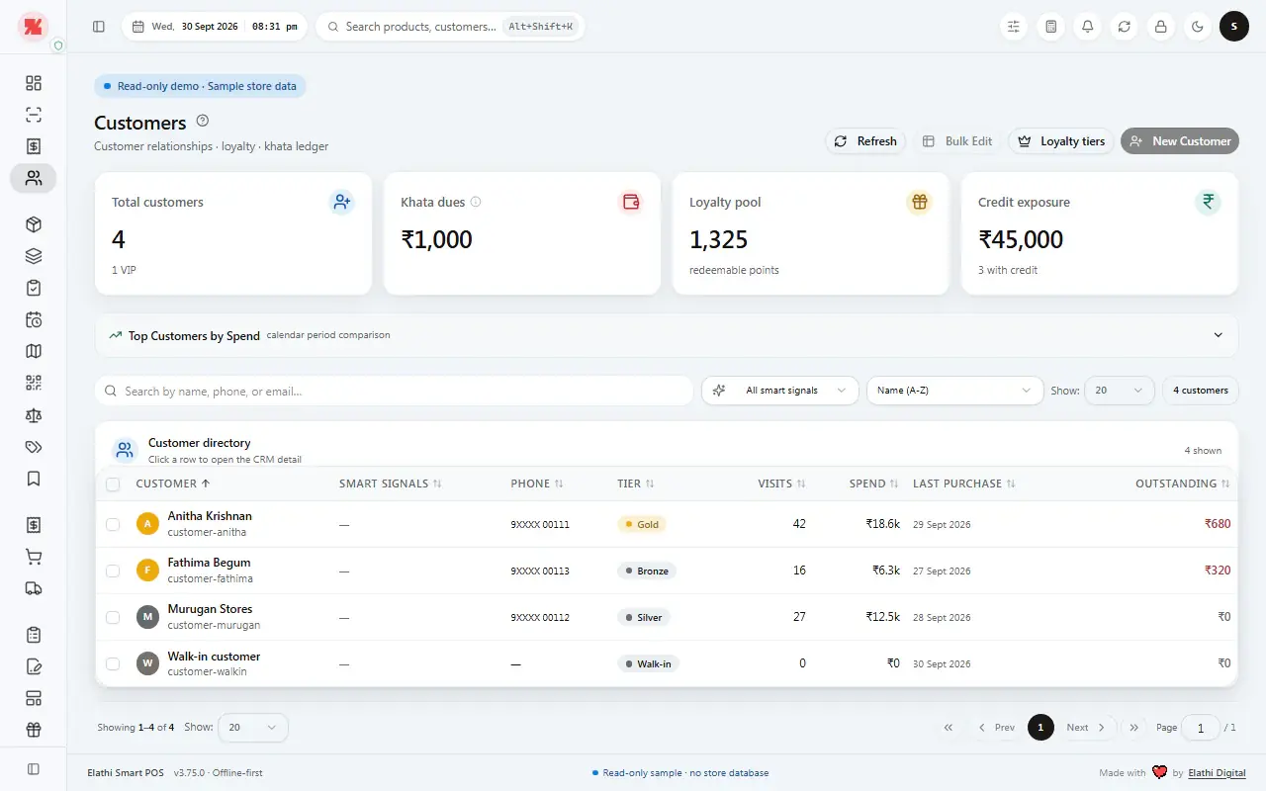Open the delivery truck icon in sidebar
Image resolution: width=1266 pixels, height=791 pixels.
pos(34,588)
